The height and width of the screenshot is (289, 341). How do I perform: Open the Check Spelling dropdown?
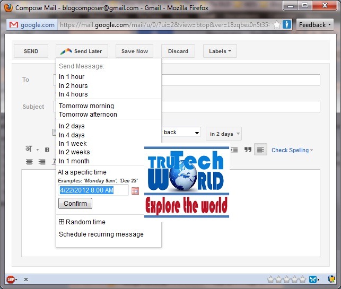tap(292, 150)
